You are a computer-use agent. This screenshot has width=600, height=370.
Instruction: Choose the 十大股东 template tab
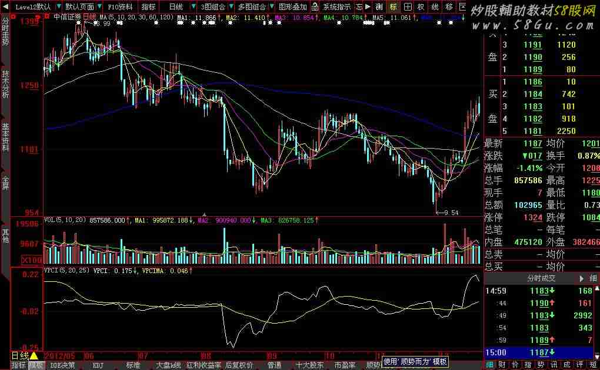coord(309,365)
